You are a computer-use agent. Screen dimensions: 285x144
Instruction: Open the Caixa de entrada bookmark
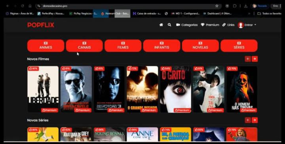click(x=147, y=13)
